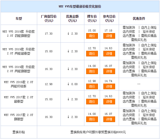
Task: Open 详情 for 2017款 2.0T 超豪型
Action: [109, 102]
